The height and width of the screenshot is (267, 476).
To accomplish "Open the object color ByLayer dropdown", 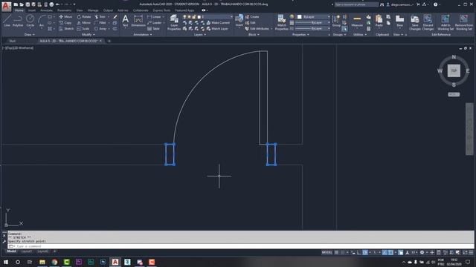I will [313, 16].
